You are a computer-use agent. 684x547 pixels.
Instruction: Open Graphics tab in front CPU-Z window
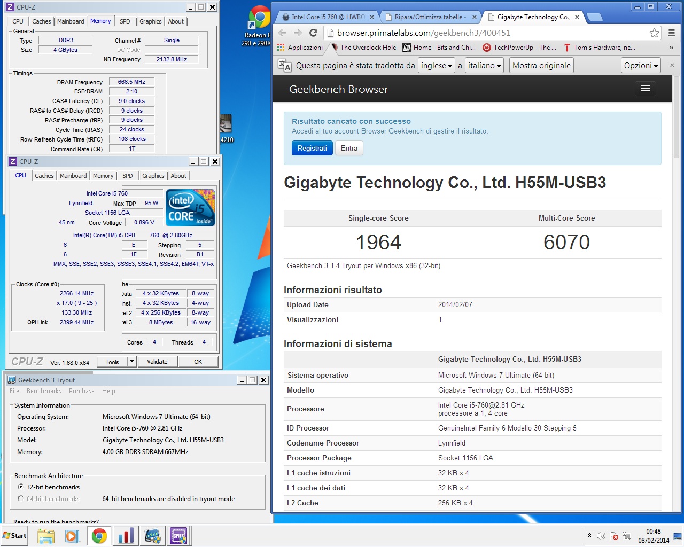tap(153, 176)
